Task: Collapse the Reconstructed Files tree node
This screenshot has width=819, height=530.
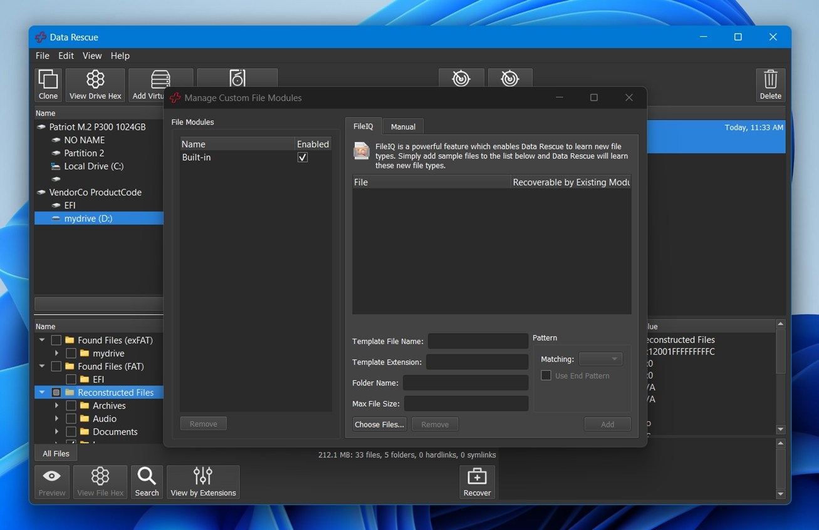Action: pos(42,393)
